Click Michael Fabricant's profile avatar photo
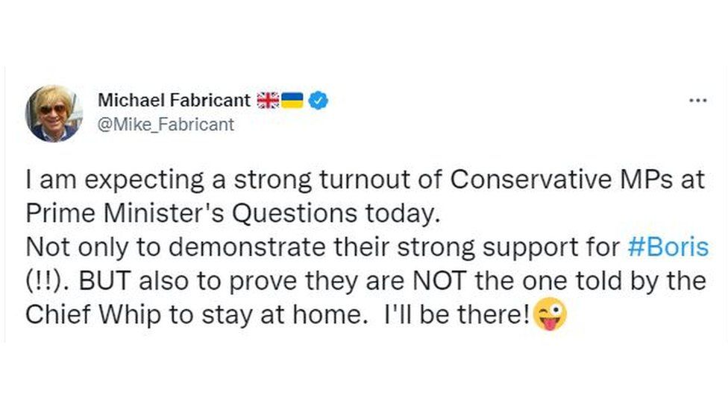This screenshot has height=409, width=728. [x=54, y=113]
